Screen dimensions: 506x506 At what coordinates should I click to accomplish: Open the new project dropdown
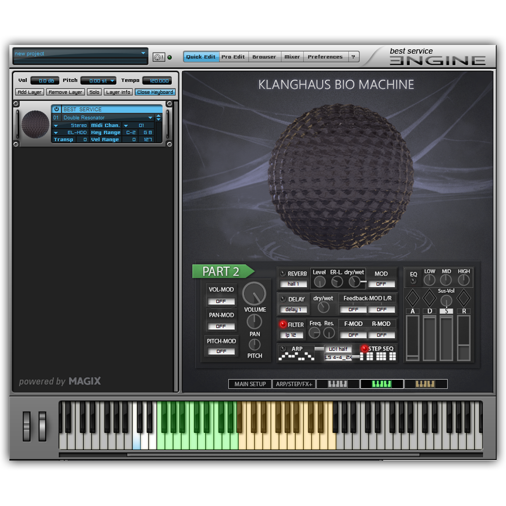click(143, 53)
